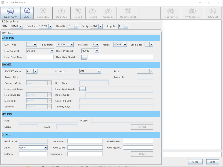Expand the COM port dropdown

(x=21, y=26)
